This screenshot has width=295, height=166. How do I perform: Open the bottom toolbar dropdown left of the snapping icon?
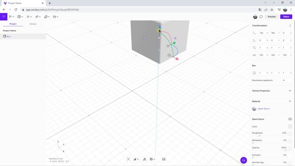[136, 159]
